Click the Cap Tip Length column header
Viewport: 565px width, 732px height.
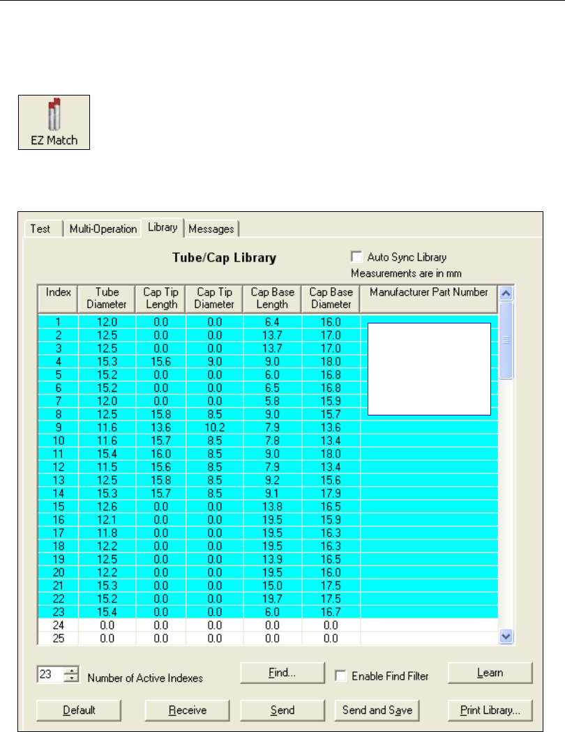click(160, 298)
